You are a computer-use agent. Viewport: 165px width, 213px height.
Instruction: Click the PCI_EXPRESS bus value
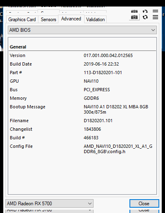pyautogui.click(x=97, y=90)
